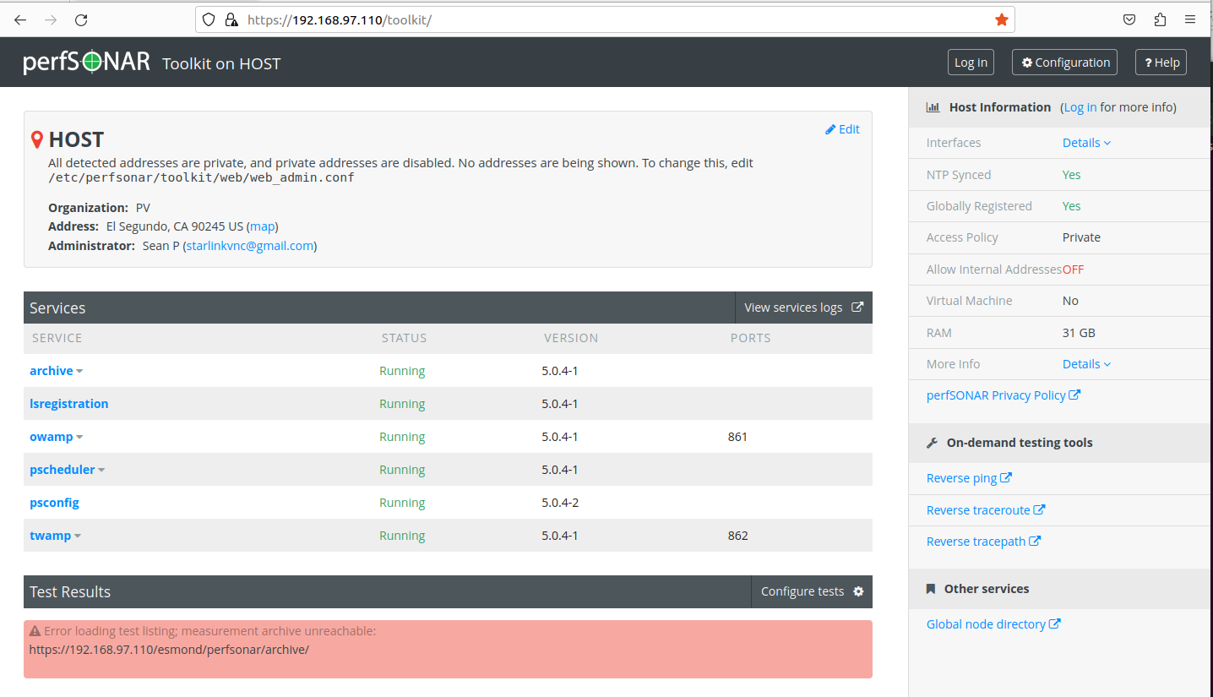Click the external-link icon by View services logs
Screen dimensions: 1213x697
[857, 308]
